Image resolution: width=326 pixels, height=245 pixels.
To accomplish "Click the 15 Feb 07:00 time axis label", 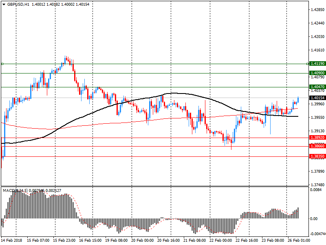I will (x=38, y=241).
